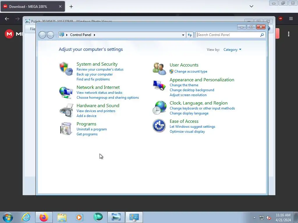Expand the arrow after Control Panel breadcrumb
The height and width of the screenshot is (223, 298).
tap(95, 35)
